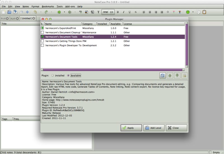Click the Add Local button
224x154 pixels.
point(154,128)
